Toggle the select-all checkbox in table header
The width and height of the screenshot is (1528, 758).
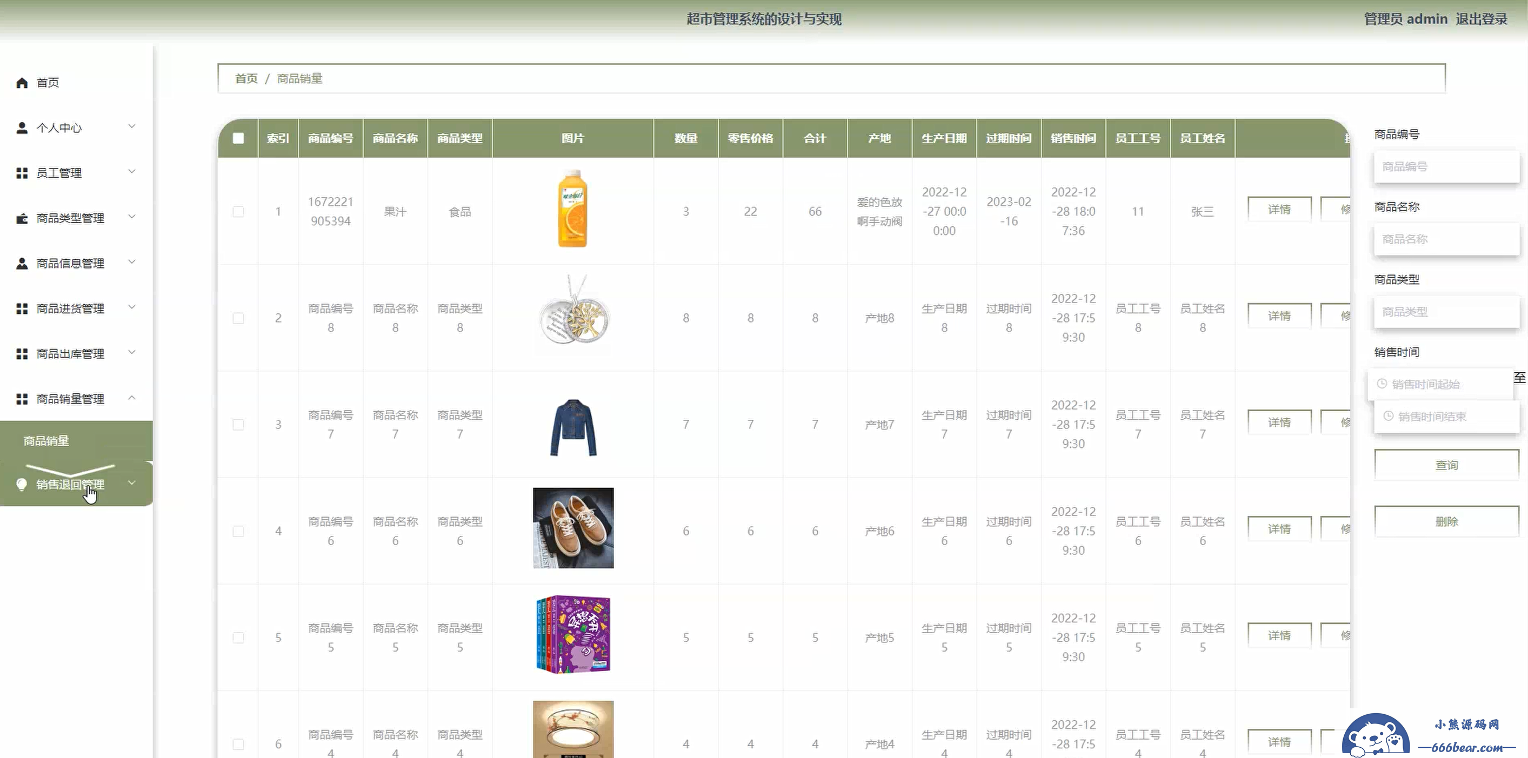pyautogui.click(x=238, y=138)
